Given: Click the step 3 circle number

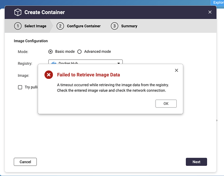Looking at the screenshot, I should 114,26.
